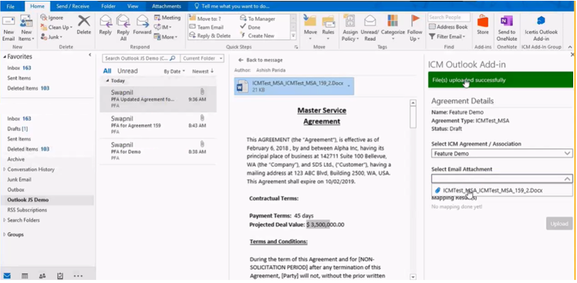Select the Team Email quick step

(206, 27)
